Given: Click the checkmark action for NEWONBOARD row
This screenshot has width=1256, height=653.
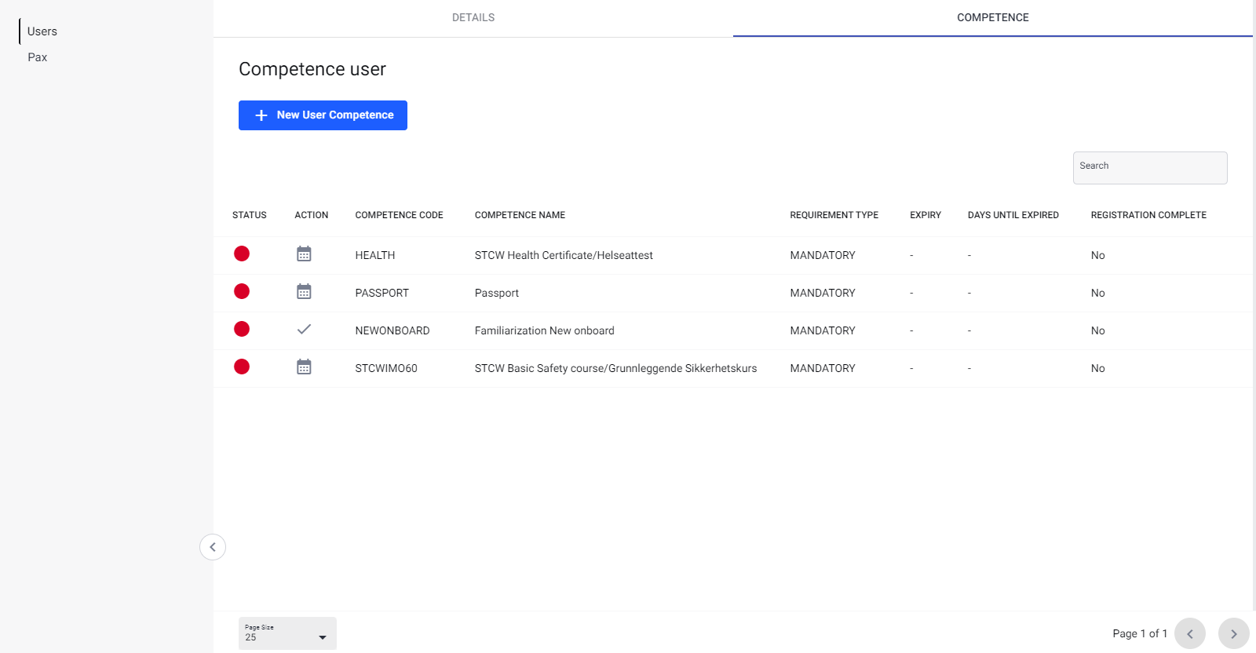Looking at the screenshot, I should point(304,329).
